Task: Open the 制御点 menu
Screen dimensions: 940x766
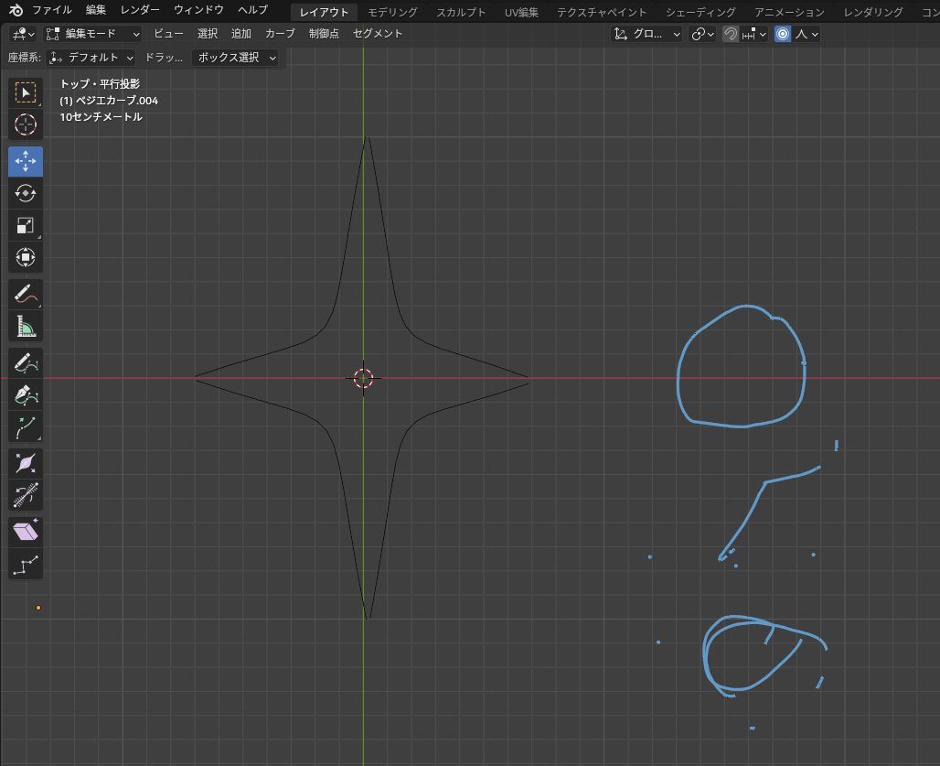Action: point(324,34)
